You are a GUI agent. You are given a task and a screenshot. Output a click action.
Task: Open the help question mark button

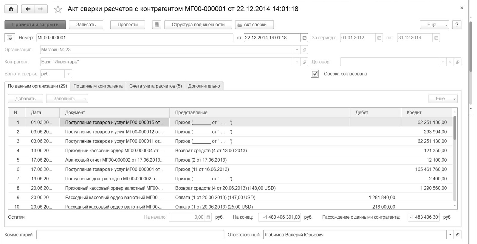tap(457, 25)
